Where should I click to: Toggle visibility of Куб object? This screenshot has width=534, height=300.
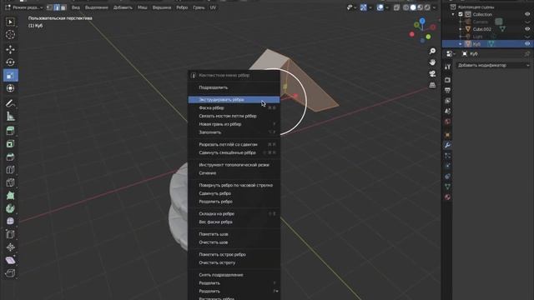527,44
